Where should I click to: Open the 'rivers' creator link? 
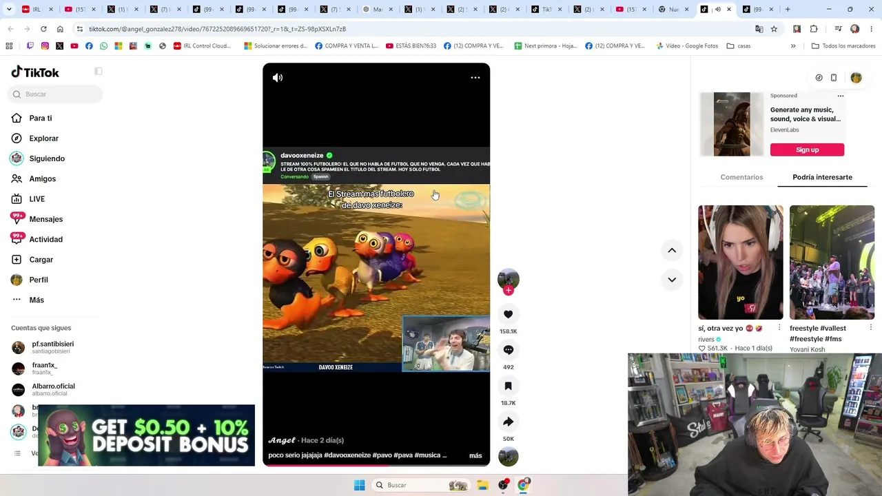click(706, 339)
